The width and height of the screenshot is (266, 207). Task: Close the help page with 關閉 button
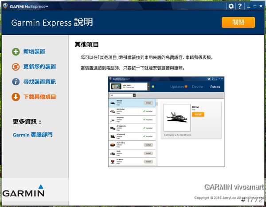click(238, 22)
